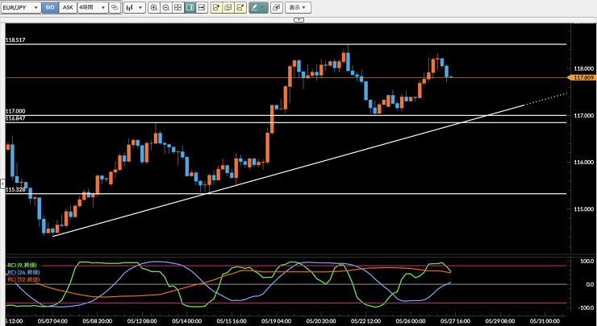Click the 117.000 horizontal line label
Viewport: 597px width, 326px height.
pyautogui.click(x=15, y=111)
